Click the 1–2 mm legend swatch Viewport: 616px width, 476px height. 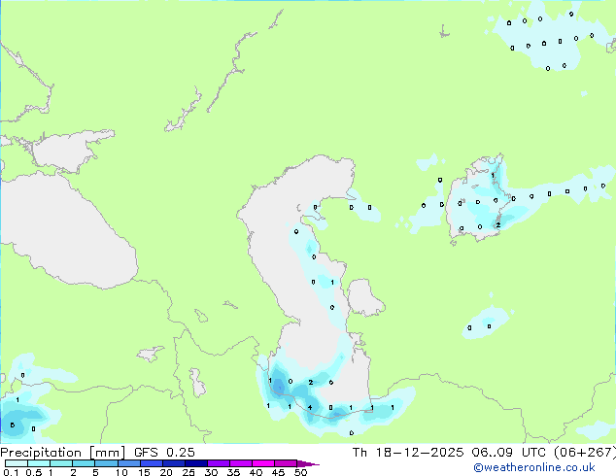61,463
